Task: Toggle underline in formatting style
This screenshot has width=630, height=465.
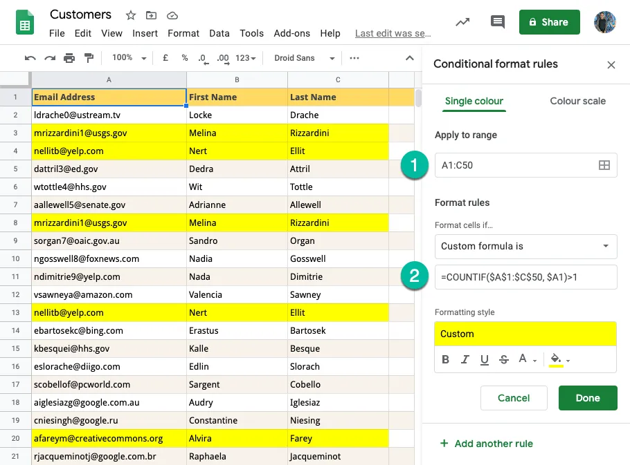Action: tap(484, 359)
